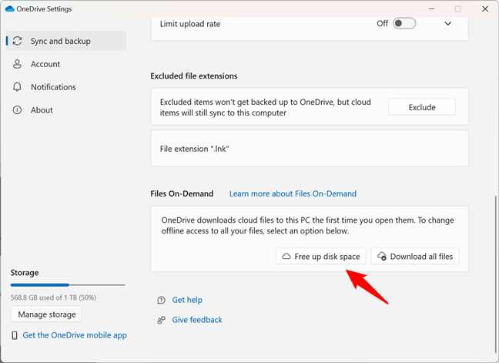Click the mobile phone icon

point(15,335)
